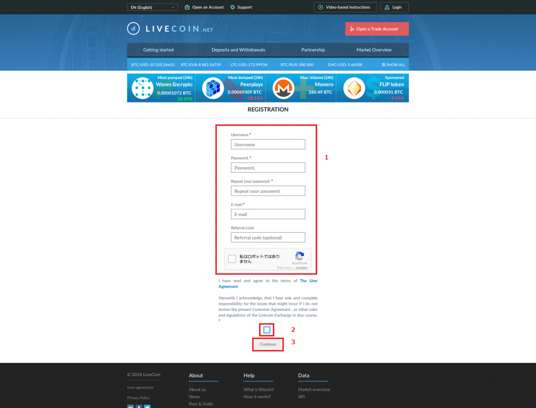Click the Open an Account briefcase icon
This screenshot has height=408, width=536.
[x=186, y=7]
